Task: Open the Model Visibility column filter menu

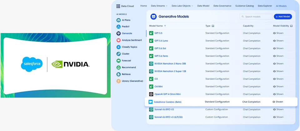Action: (x=291, y=26)
